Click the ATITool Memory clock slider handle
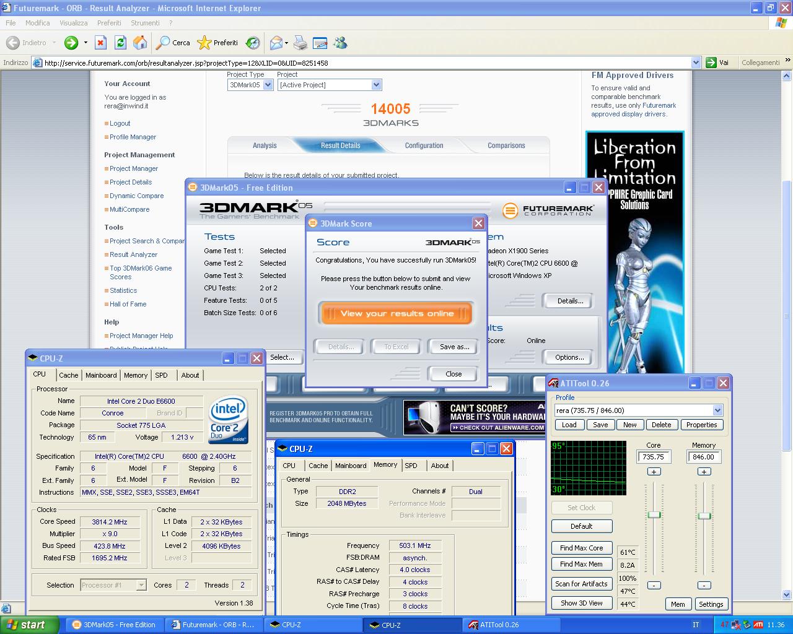Image resolution: width=793 pixels, height=634 pixels. pos(704,516)
